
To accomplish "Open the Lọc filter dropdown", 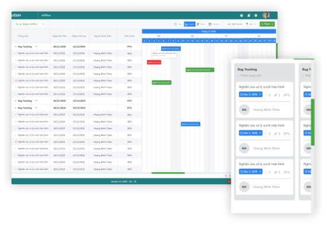I will tap(251, 24).
